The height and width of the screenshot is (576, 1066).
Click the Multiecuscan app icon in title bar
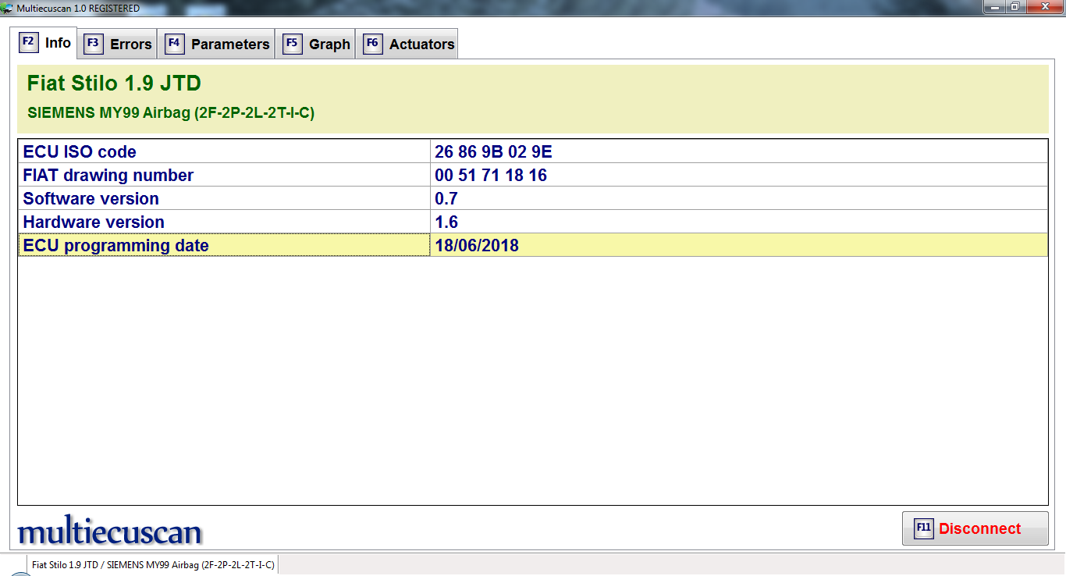(x=7, y=8)
